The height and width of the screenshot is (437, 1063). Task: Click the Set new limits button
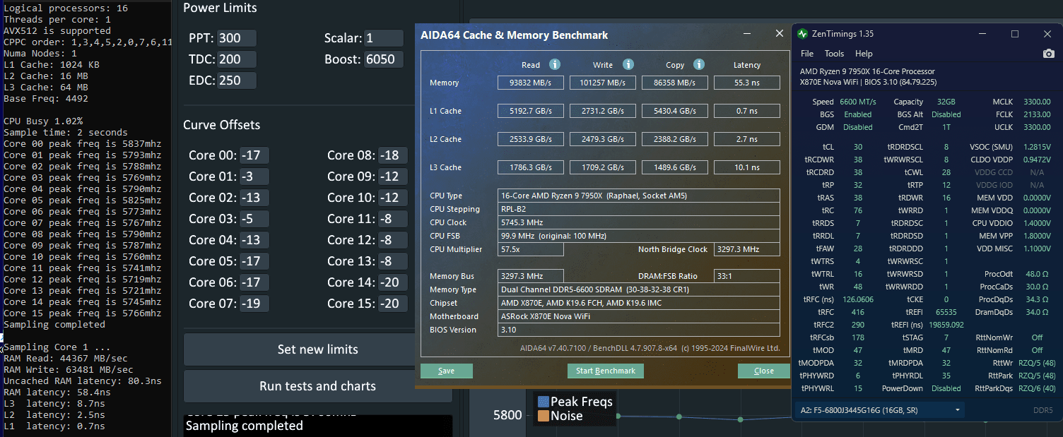[x=317, y=349]
